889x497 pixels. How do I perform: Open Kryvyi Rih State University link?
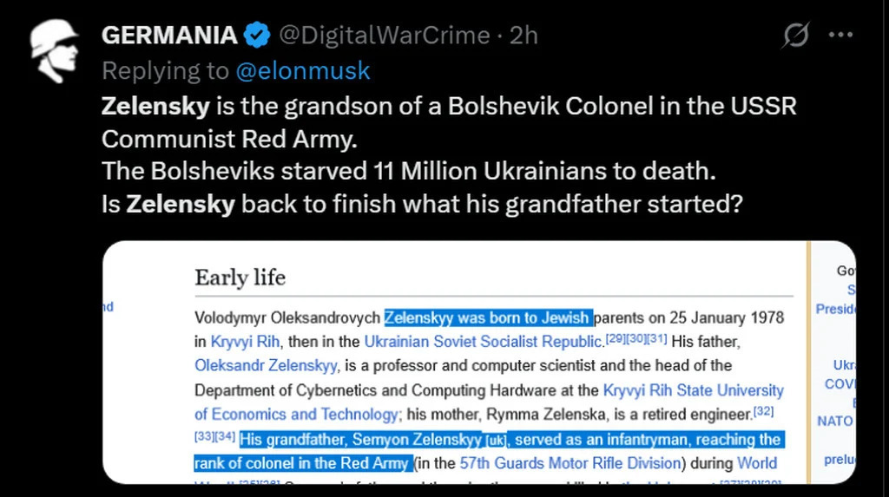click(693, 390)
